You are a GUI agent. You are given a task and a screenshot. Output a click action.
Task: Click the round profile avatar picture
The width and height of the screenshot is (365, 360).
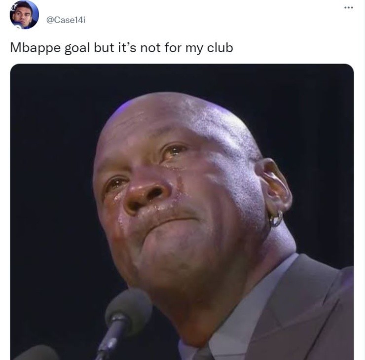[24, 15]
